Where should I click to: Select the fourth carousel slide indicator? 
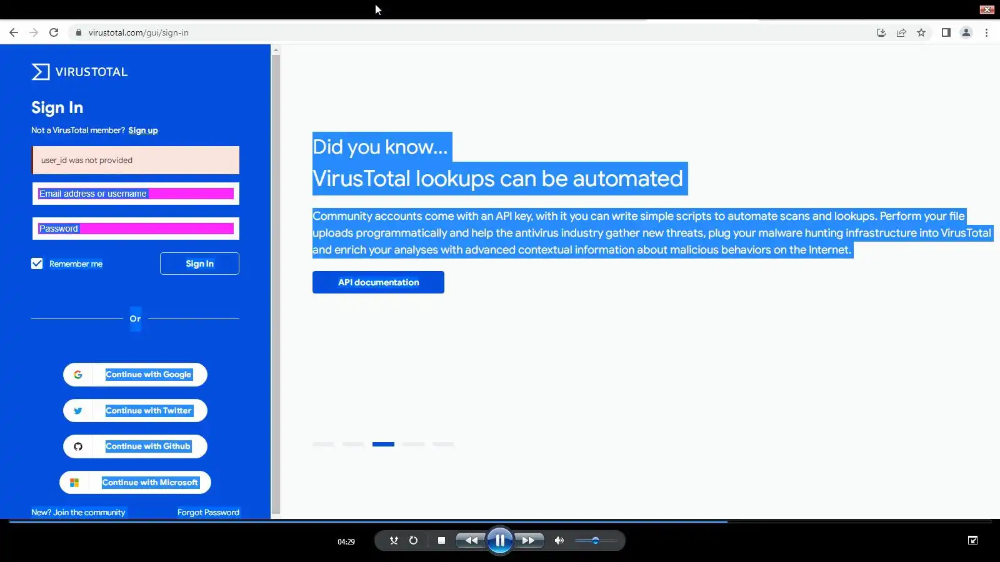(413, 445)
